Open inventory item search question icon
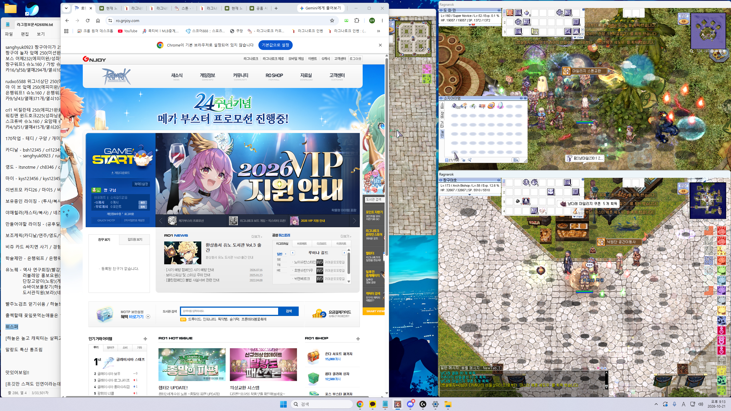 click(470, 160)
